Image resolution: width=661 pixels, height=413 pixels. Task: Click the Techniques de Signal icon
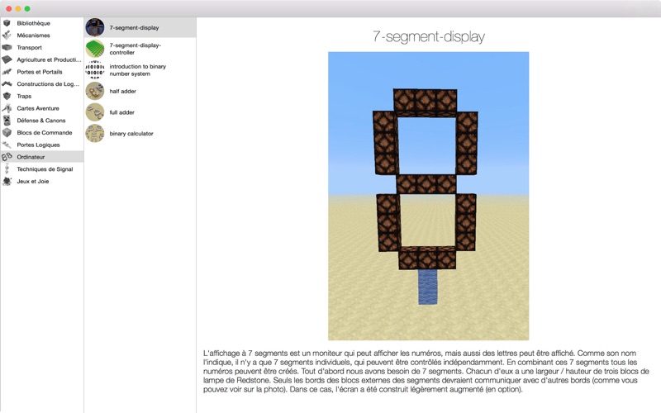coord(7,169)
